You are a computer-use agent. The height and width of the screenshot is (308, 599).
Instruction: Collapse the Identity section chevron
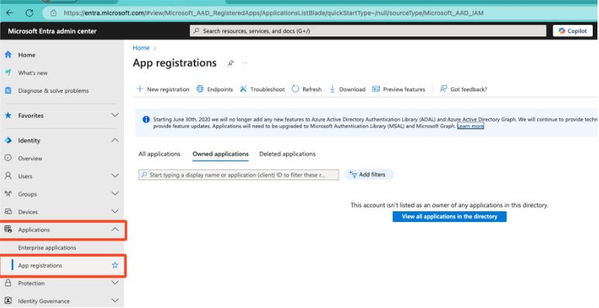pos(115,140)
